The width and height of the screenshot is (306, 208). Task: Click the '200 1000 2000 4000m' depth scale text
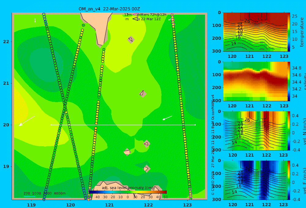[44, 193]
